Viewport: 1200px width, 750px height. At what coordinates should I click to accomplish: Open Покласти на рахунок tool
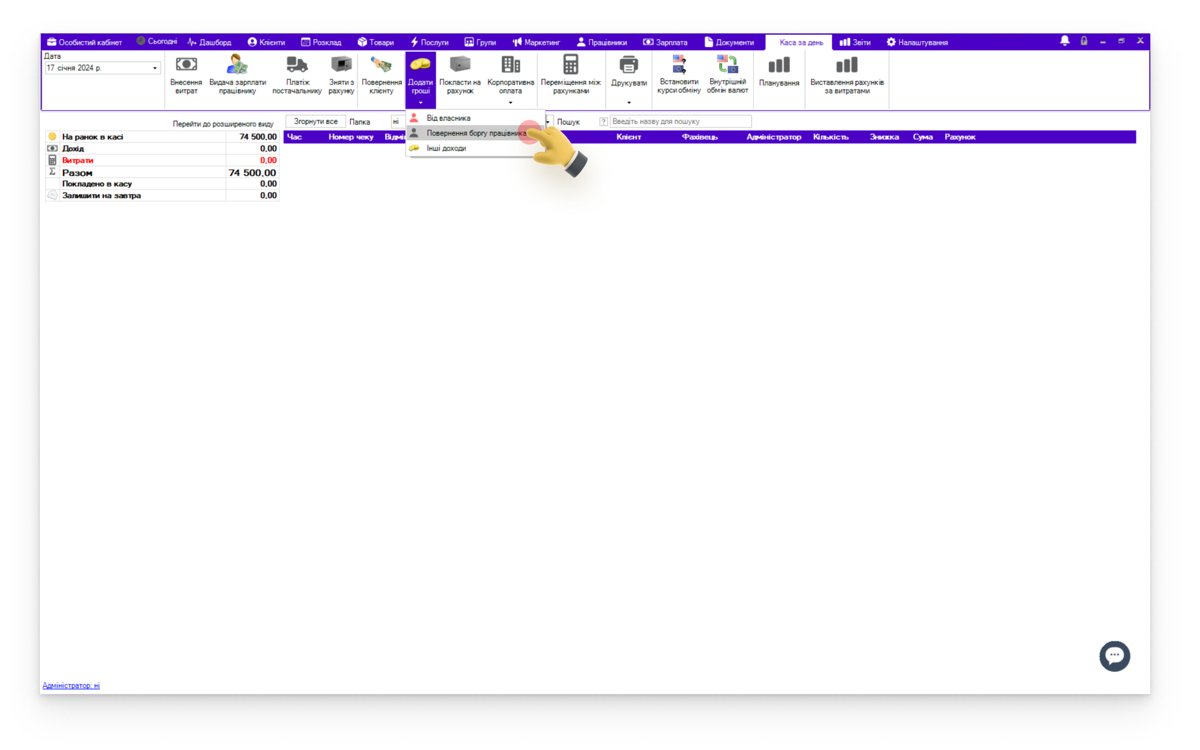click(460, 75)
